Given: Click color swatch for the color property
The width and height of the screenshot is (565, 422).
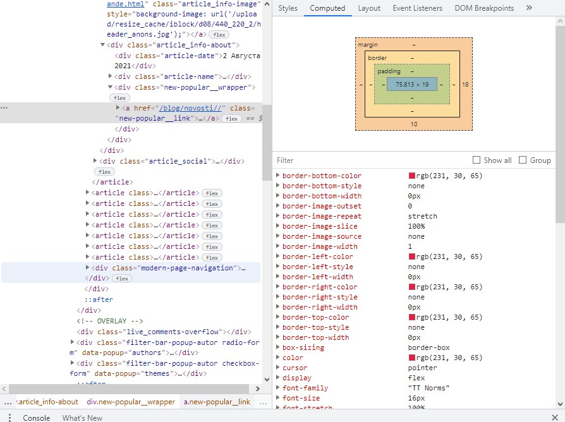Looking at the screenshot, I should coord(412,358).
